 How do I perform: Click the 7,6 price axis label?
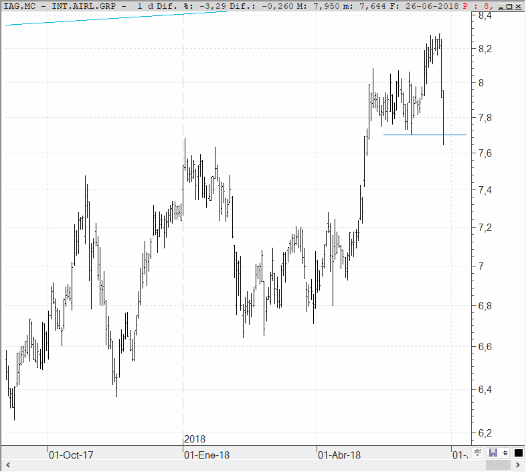click(x=485, y=153)
